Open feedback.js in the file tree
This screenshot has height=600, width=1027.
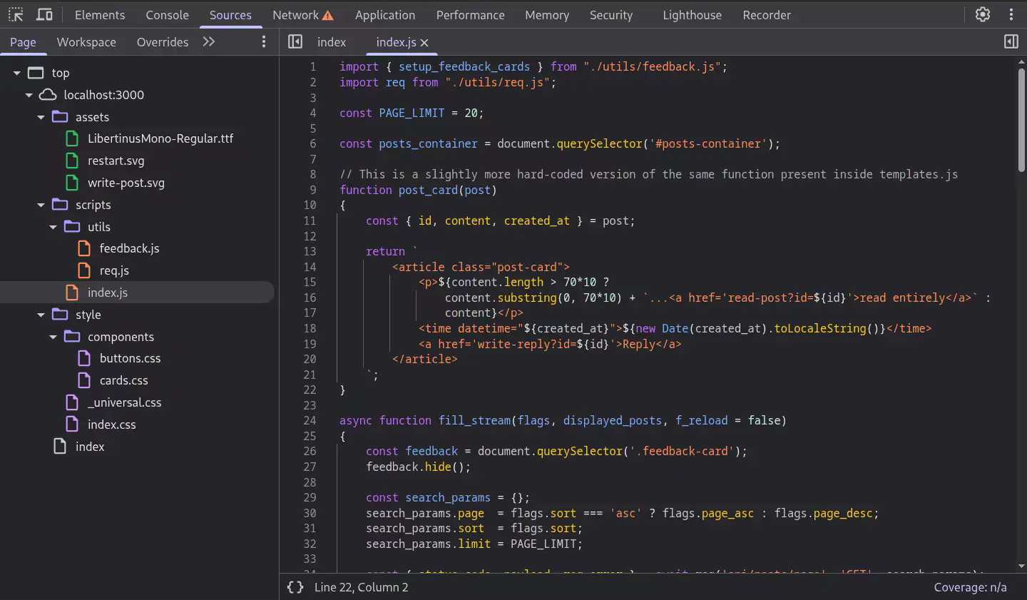[129, 248]
